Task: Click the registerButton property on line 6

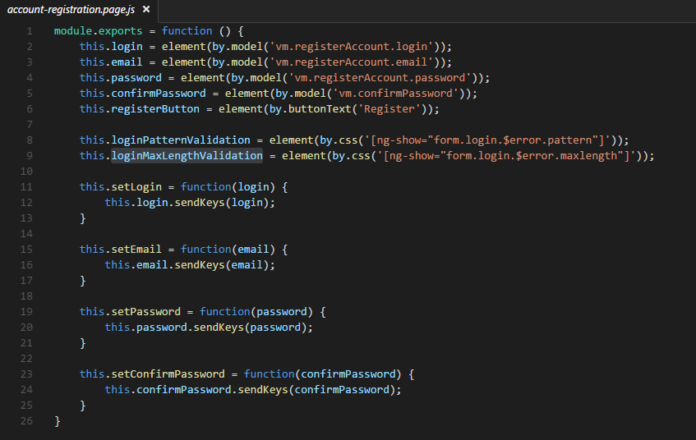Action: pos(155,109)
